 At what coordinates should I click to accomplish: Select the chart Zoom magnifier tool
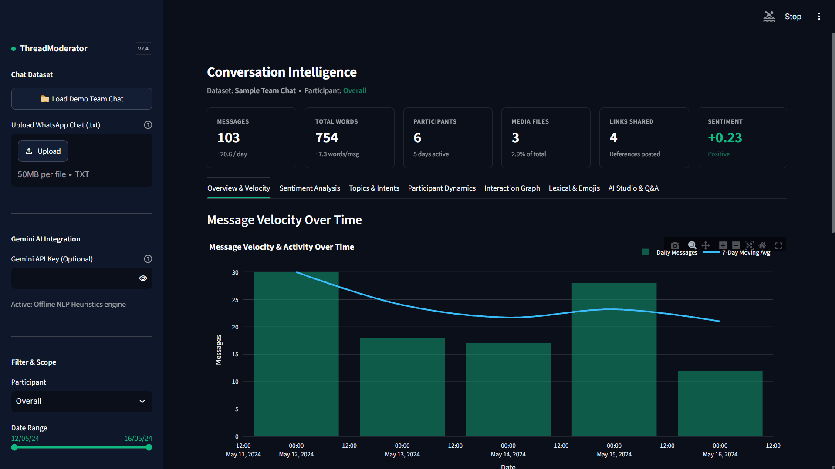tap(692, 245)
